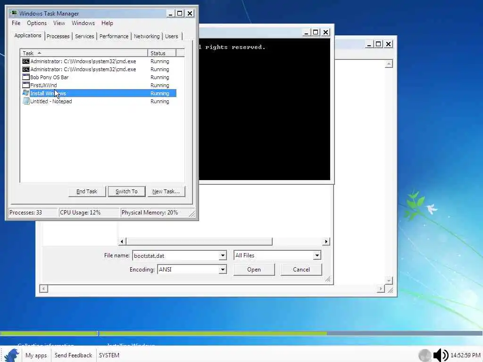Image resolution: width=483 pixels, height=362 pixels.
Task: Click file dialog horizontal scrollbar right arrow
Action: point(326,241)
